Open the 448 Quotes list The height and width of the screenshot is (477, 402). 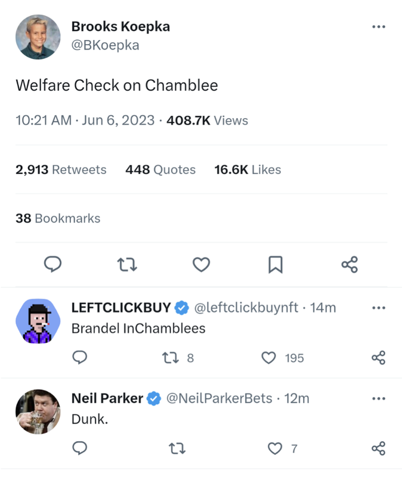160,169
